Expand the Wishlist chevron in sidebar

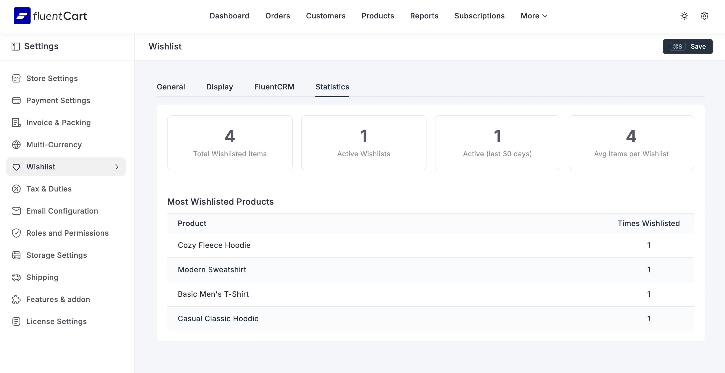[x=117, y=167]
